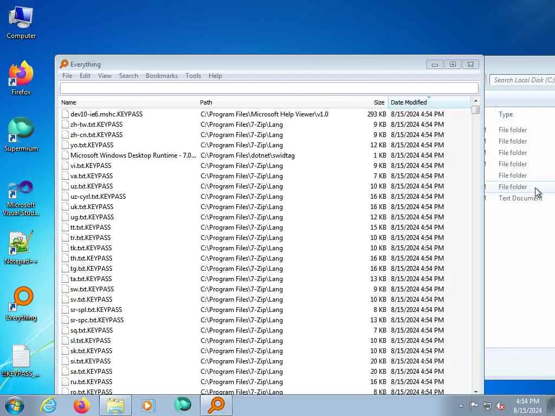The image size is (555, 416).
Task: Open the Help menu in Everything
Action: [215, 76]
